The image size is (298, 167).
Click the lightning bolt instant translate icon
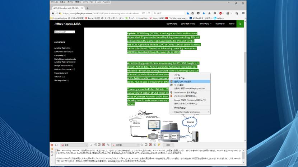[x=159, y=145]
